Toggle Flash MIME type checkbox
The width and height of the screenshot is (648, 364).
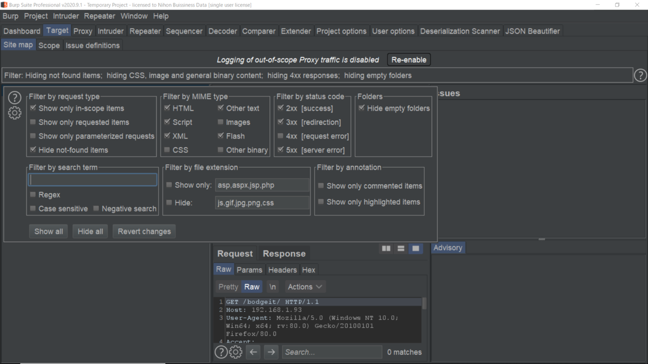pos(221,136)
